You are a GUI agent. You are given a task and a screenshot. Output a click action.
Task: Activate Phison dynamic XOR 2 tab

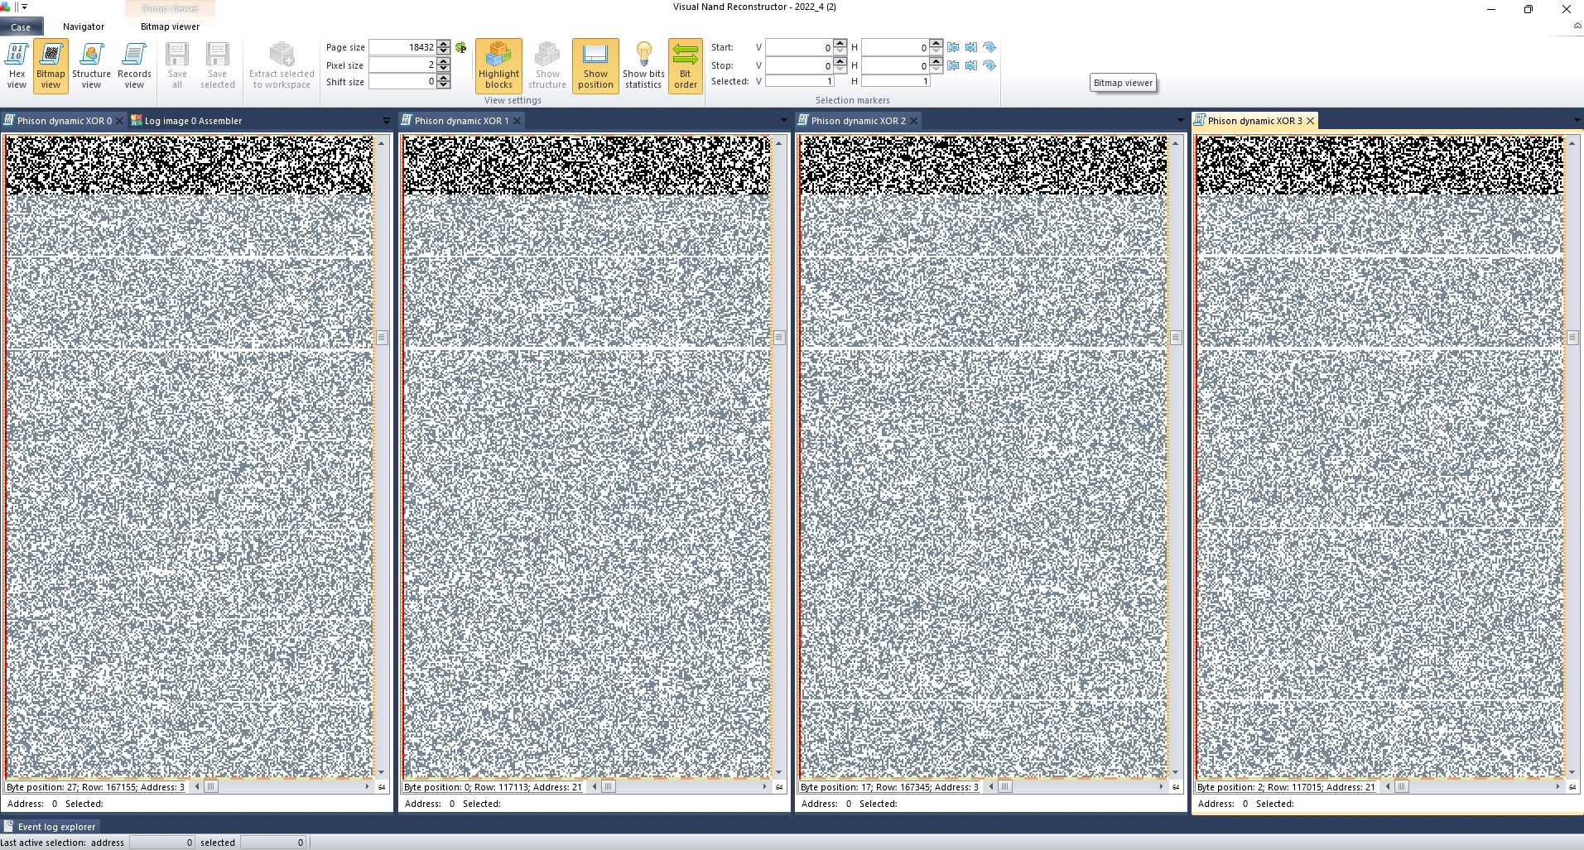(x=858, y=121)
